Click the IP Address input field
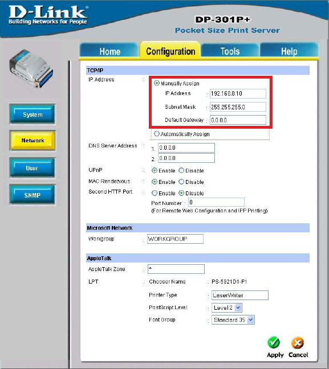329x369 pixels. tap(238, 93)
